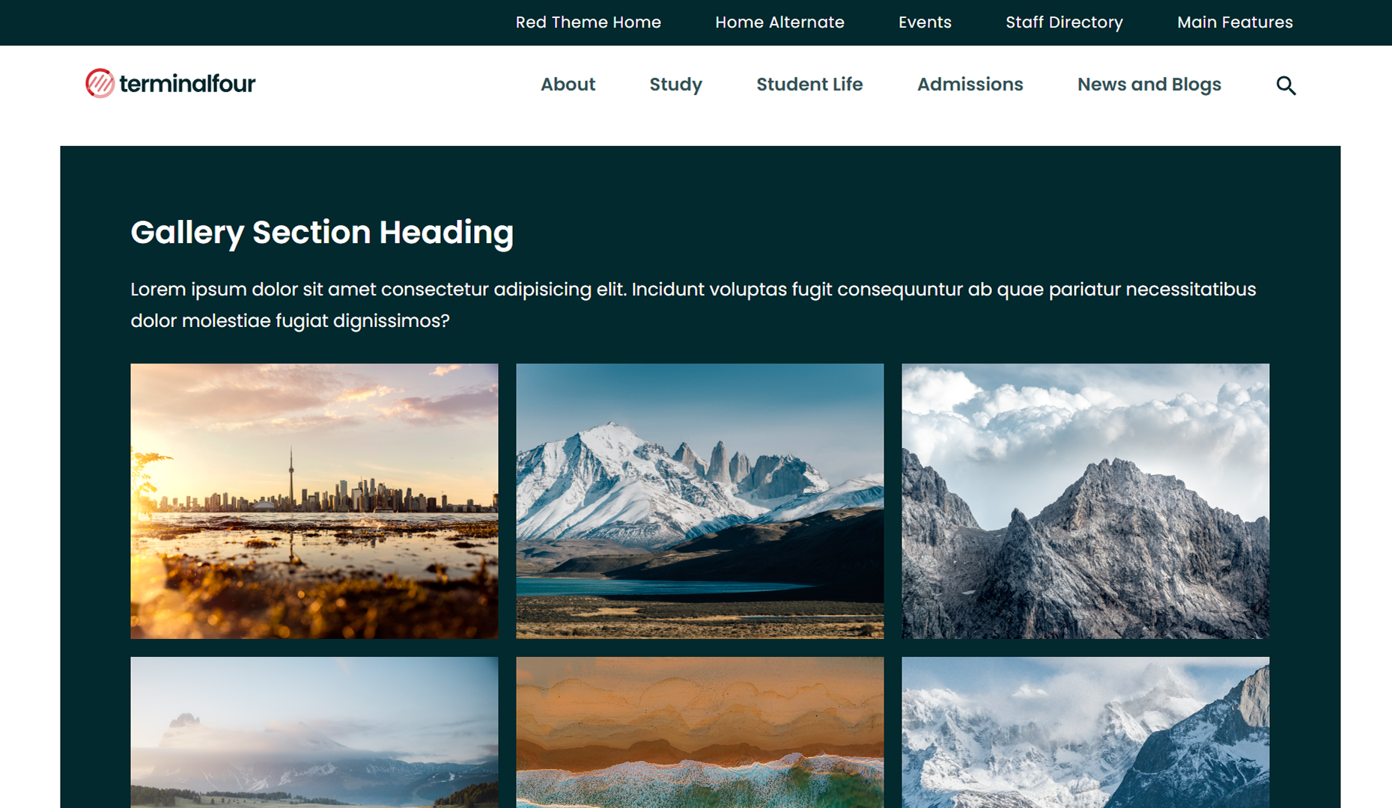Open the city skyline sunset photo
This screenshot has width=1392, height=808.
[x=314, y=501]
